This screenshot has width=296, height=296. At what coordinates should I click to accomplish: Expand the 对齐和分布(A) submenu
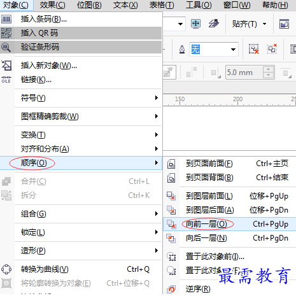coord(81,149)
